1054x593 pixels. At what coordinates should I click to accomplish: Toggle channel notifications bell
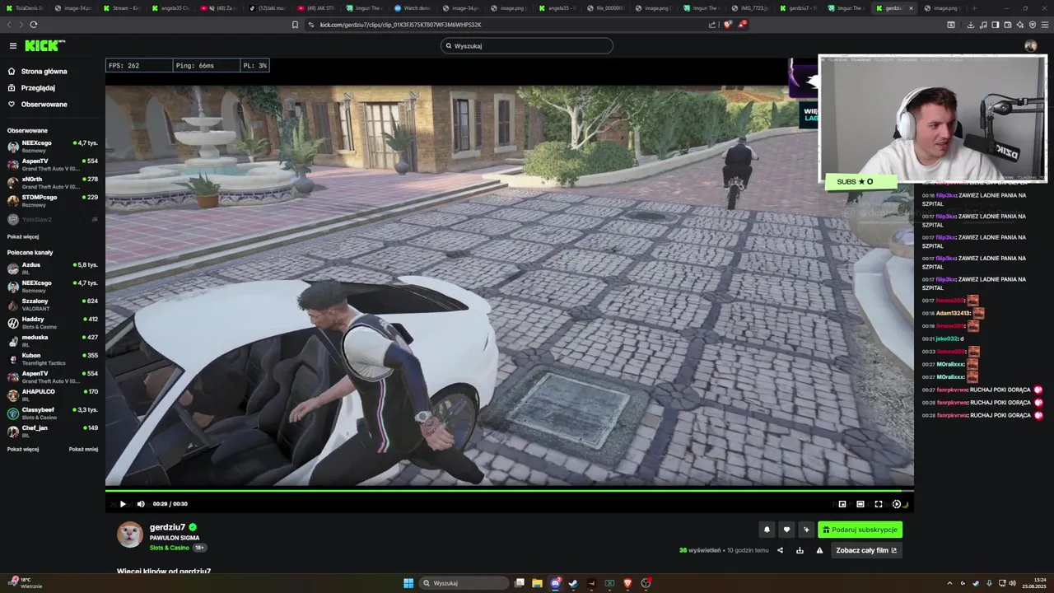767,530
